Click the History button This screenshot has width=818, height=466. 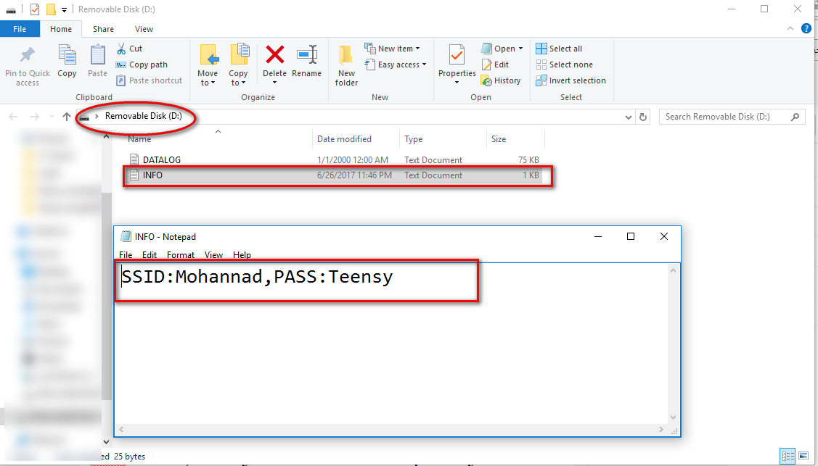pos(502,80)
